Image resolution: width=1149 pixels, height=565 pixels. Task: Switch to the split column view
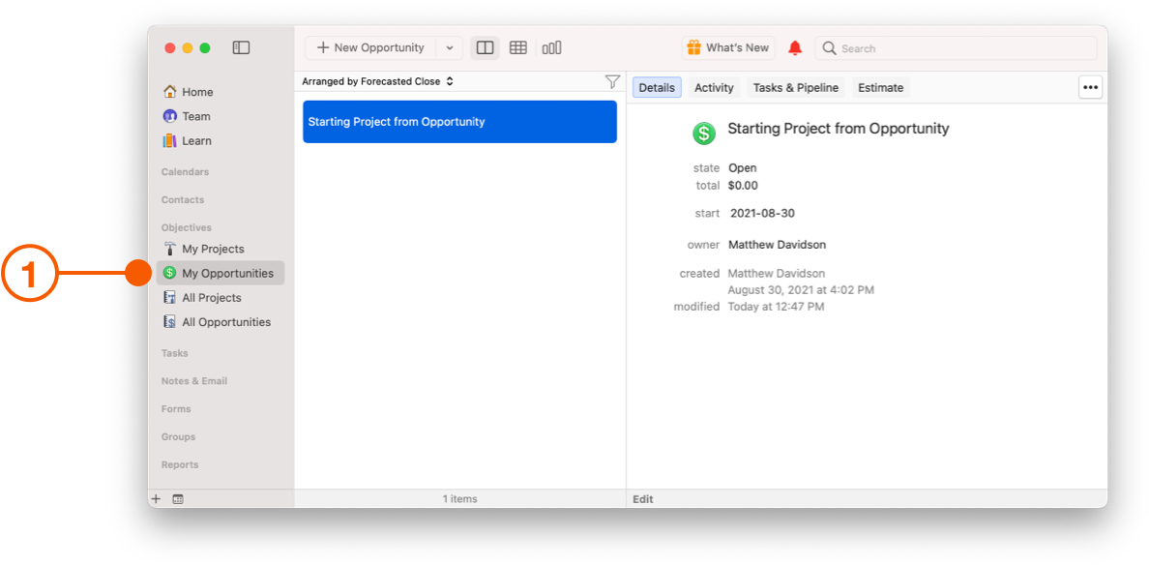click(x=486, y=47)
